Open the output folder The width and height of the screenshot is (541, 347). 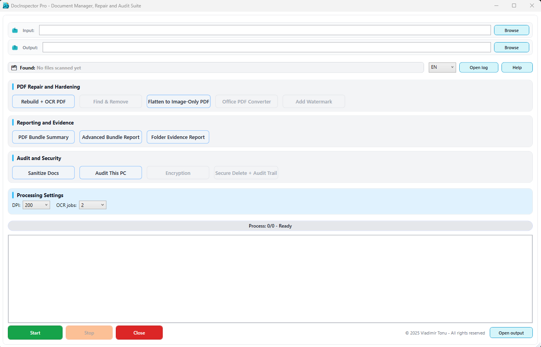[x=511, y=333]
